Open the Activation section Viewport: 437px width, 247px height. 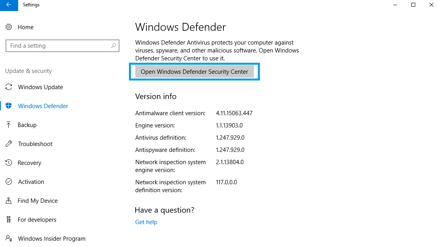tap(31, 182)
